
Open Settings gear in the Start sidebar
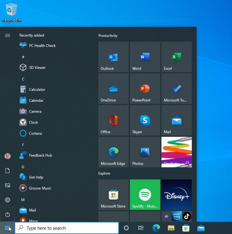click(x=8, y=200)
